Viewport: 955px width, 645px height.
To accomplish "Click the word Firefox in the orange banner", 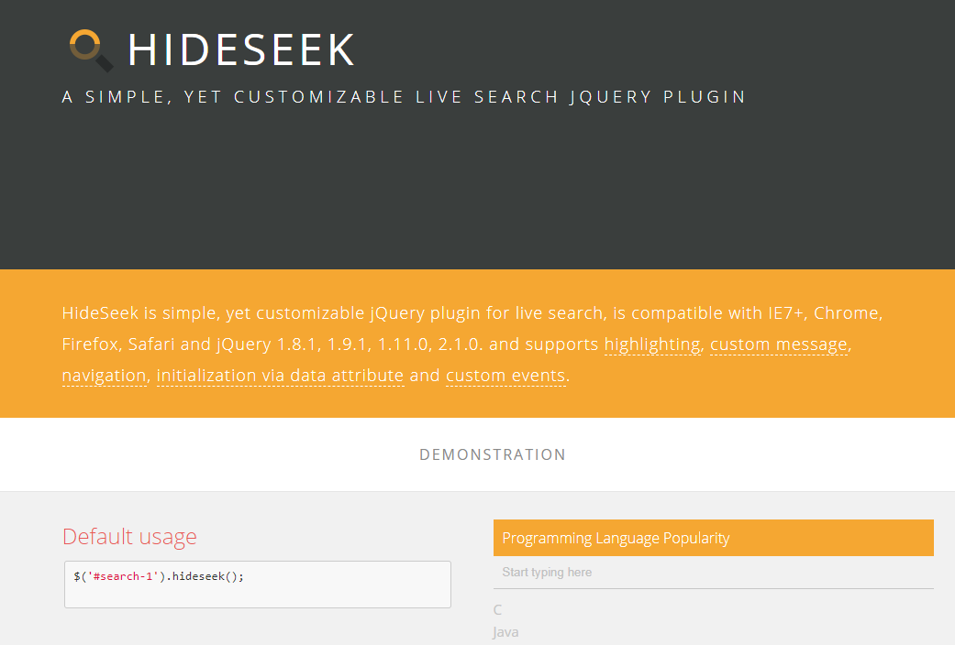I will click(91, 344).
